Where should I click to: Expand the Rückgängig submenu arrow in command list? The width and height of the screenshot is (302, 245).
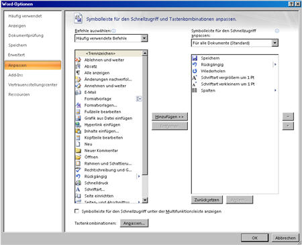(139, 176)
